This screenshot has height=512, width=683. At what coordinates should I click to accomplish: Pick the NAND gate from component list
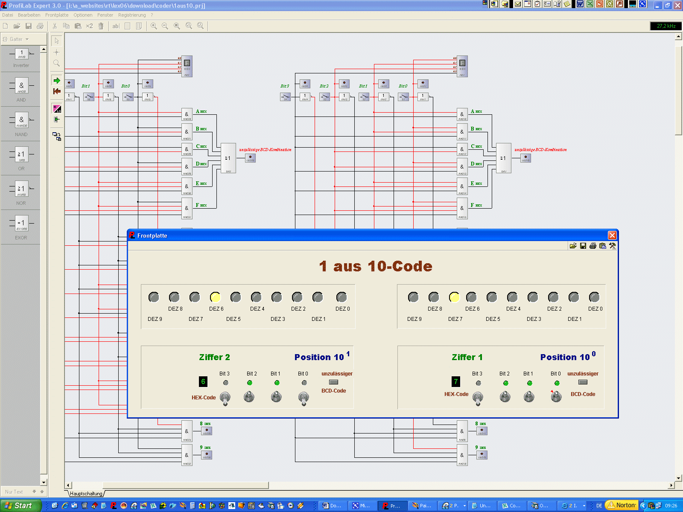pyautogui.click(x=21, y=121)
